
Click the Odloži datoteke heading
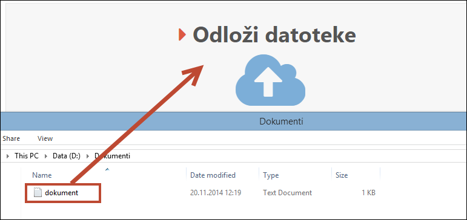[x=274, y=35]
